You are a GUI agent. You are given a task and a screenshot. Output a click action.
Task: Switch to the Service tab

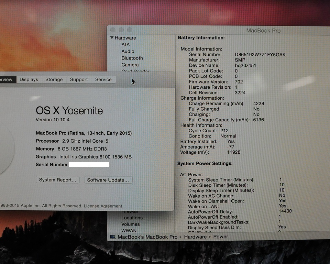pyautogui.click(x=103, y=80)
